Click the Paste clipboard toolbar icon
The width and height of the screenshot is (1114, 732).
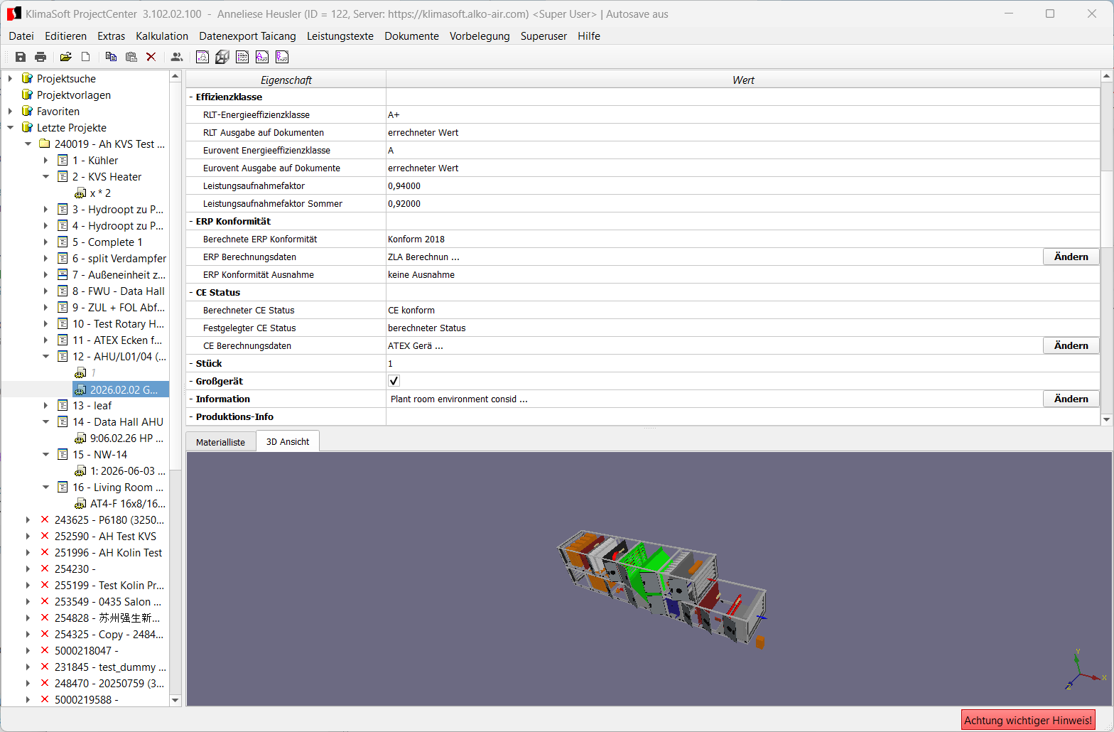tap(131, 57)
